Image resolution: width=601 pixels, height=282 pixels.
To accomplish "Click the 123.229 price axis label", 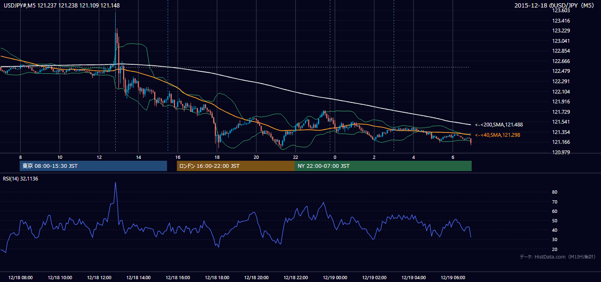I will tap(561, 31).
